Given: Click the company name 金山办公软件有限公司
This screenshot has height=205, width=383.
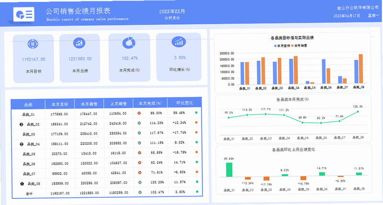Looking at the screenshot, I should (x=358, y=8).
